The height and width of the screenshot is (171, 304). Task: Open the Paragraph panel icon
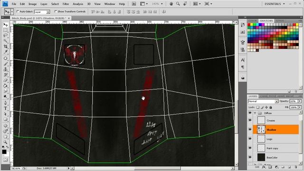(x=243, y=67)
